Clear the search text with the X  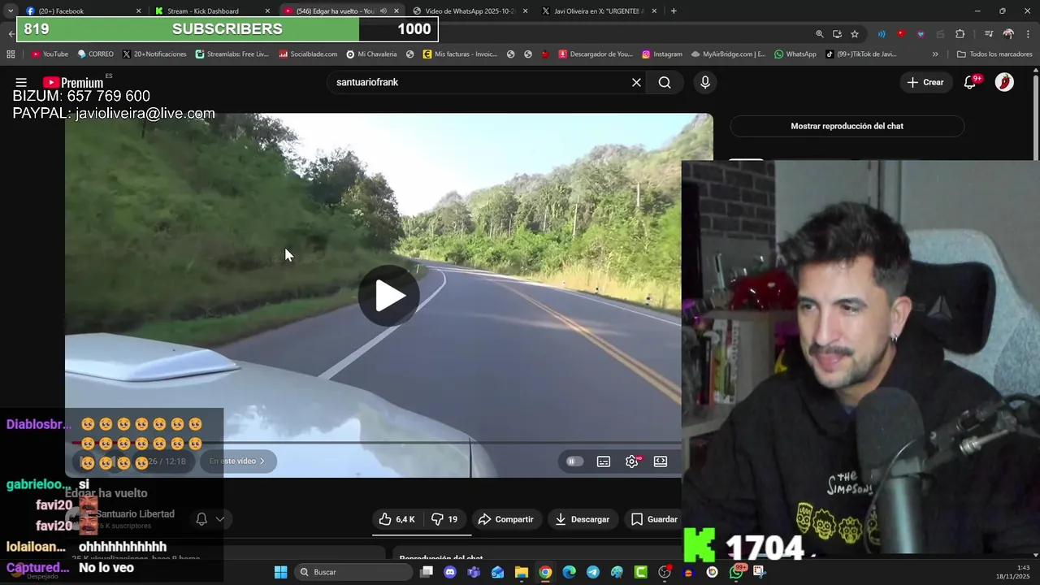[636, 82]
